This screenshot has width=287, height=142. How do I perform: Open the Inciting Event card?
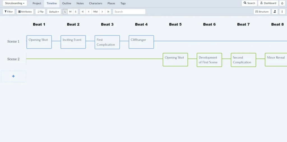tap(73, 42)
